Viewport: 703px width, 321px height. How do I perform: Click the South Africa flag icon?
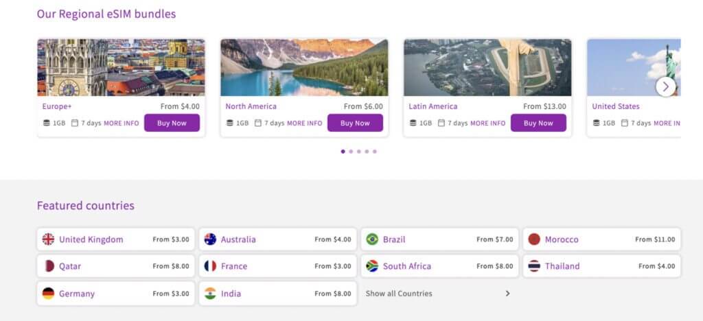click(372, 266)
